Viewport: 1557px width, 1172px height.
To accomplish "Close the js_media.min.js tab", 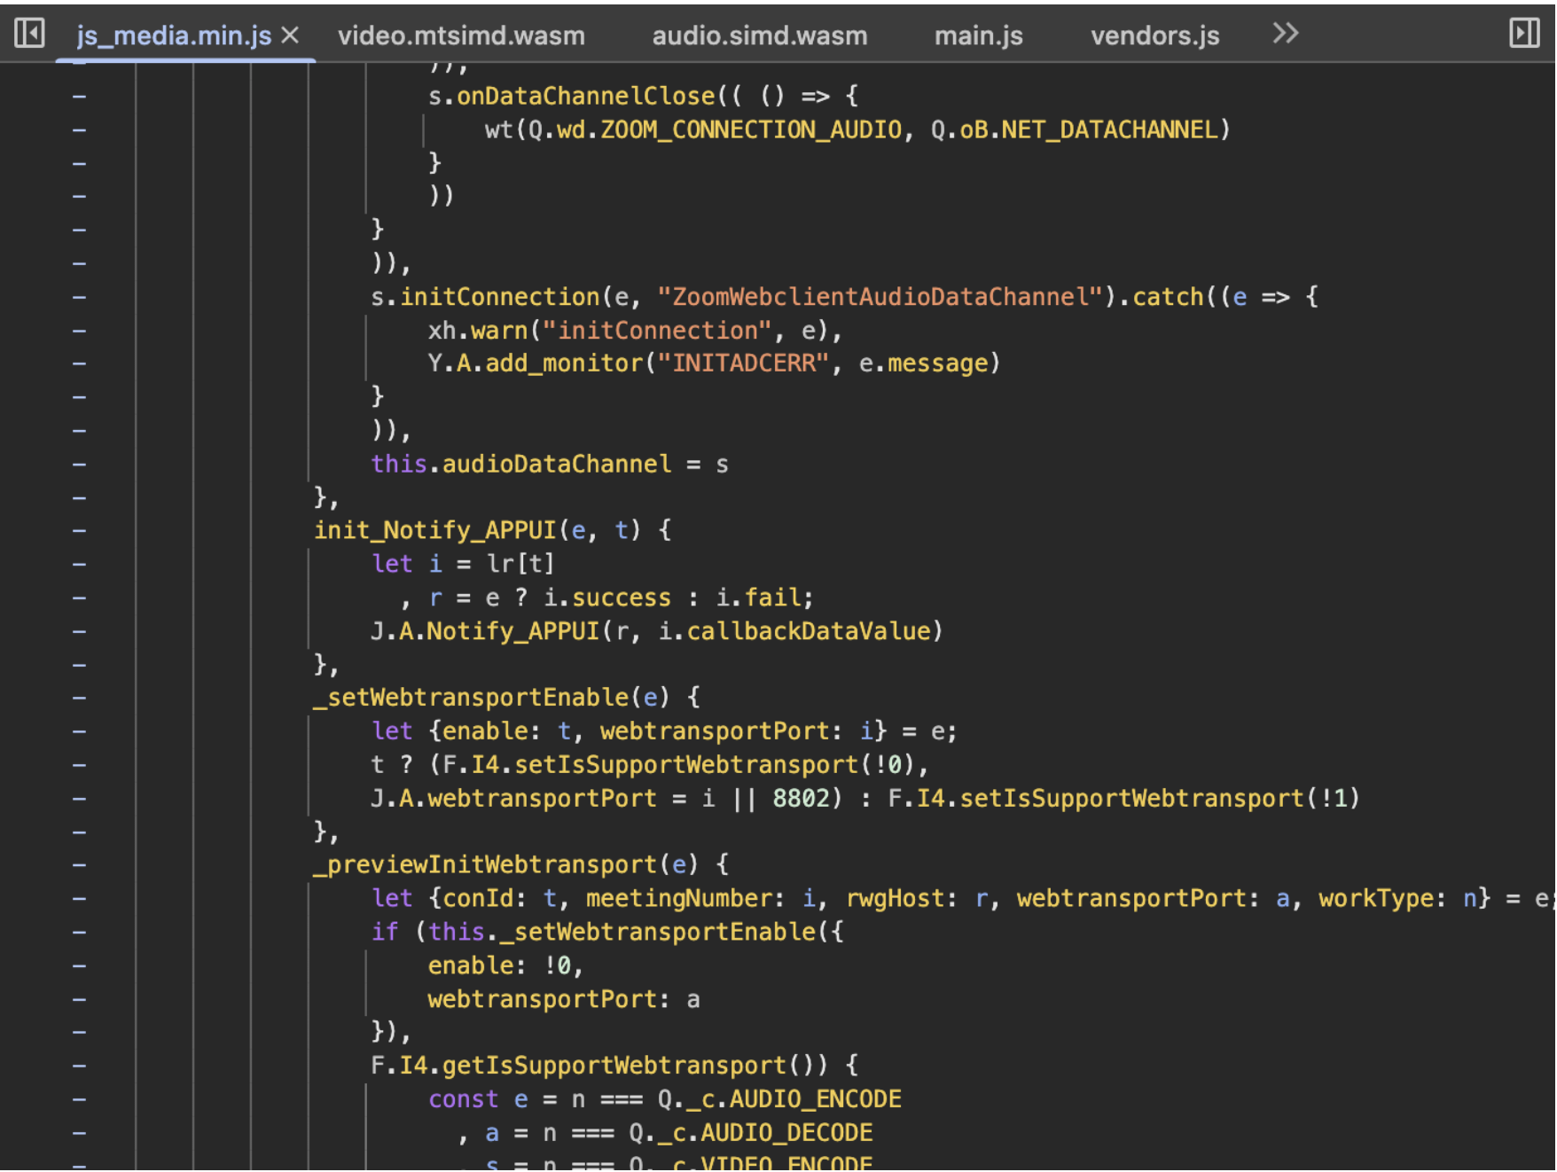I will click(x=290, y=35).
